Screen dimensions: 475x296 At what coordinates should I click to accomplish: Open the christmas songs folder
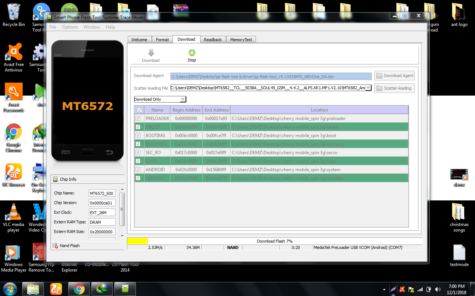point(459,218)
